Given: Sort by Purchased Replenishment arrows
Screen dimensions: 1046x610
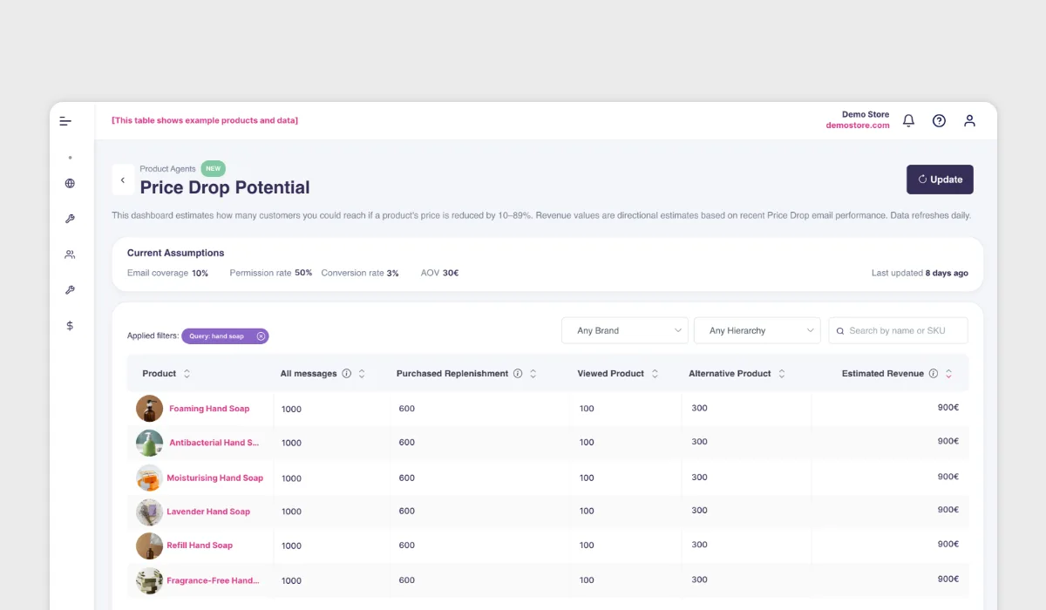Looking at the screenshot, I should (x=533, y=374).
